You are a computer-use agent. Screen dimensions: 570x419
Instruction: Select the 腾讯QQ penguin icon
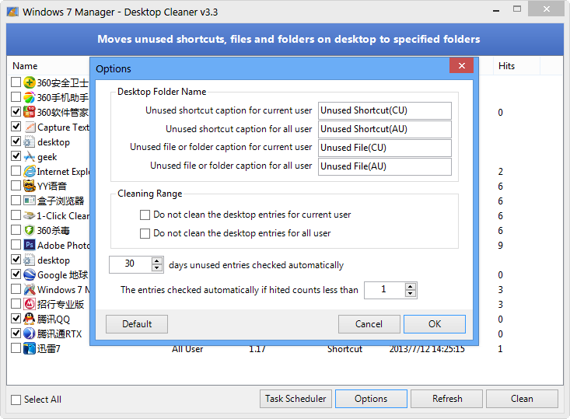tap(30, 319)
